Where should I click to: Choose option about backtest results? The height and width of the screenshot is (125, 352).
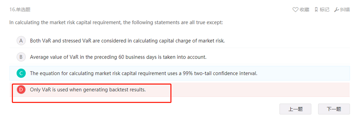click(x=88, y=90)
